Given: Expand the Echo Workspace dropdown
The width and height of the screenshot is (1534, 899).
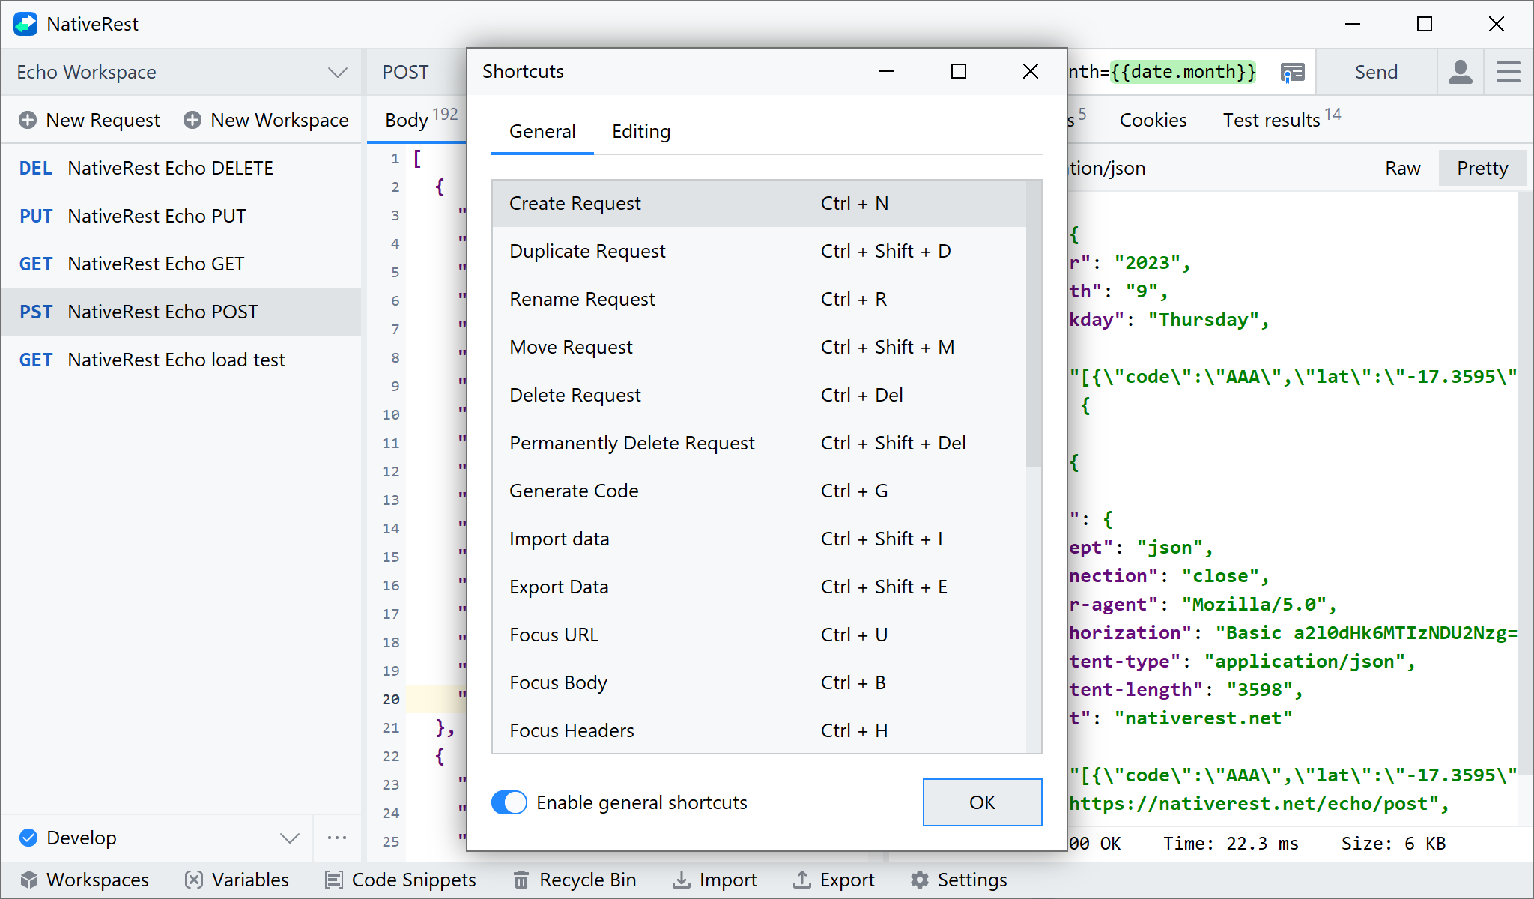Looking at the screenshot, I should pyautogui.click(x=338, y=72).
